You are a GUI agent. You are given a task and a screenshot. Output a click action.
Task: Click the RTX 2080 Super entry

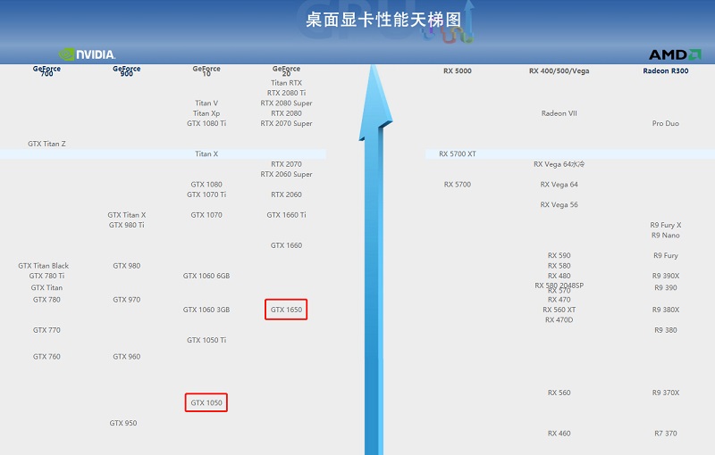[x=286, y=103]
